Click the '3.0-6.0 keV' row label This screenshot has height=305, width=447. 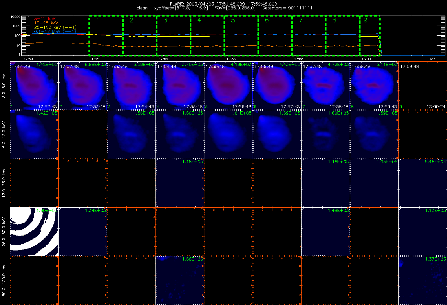(4, 86)
